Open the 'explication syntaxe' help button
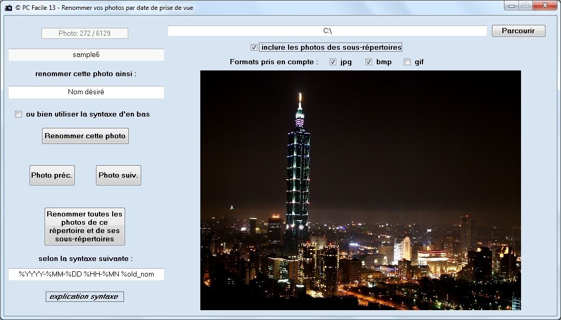Viewport: 561px width, 320px height. (x=85, y=296)
